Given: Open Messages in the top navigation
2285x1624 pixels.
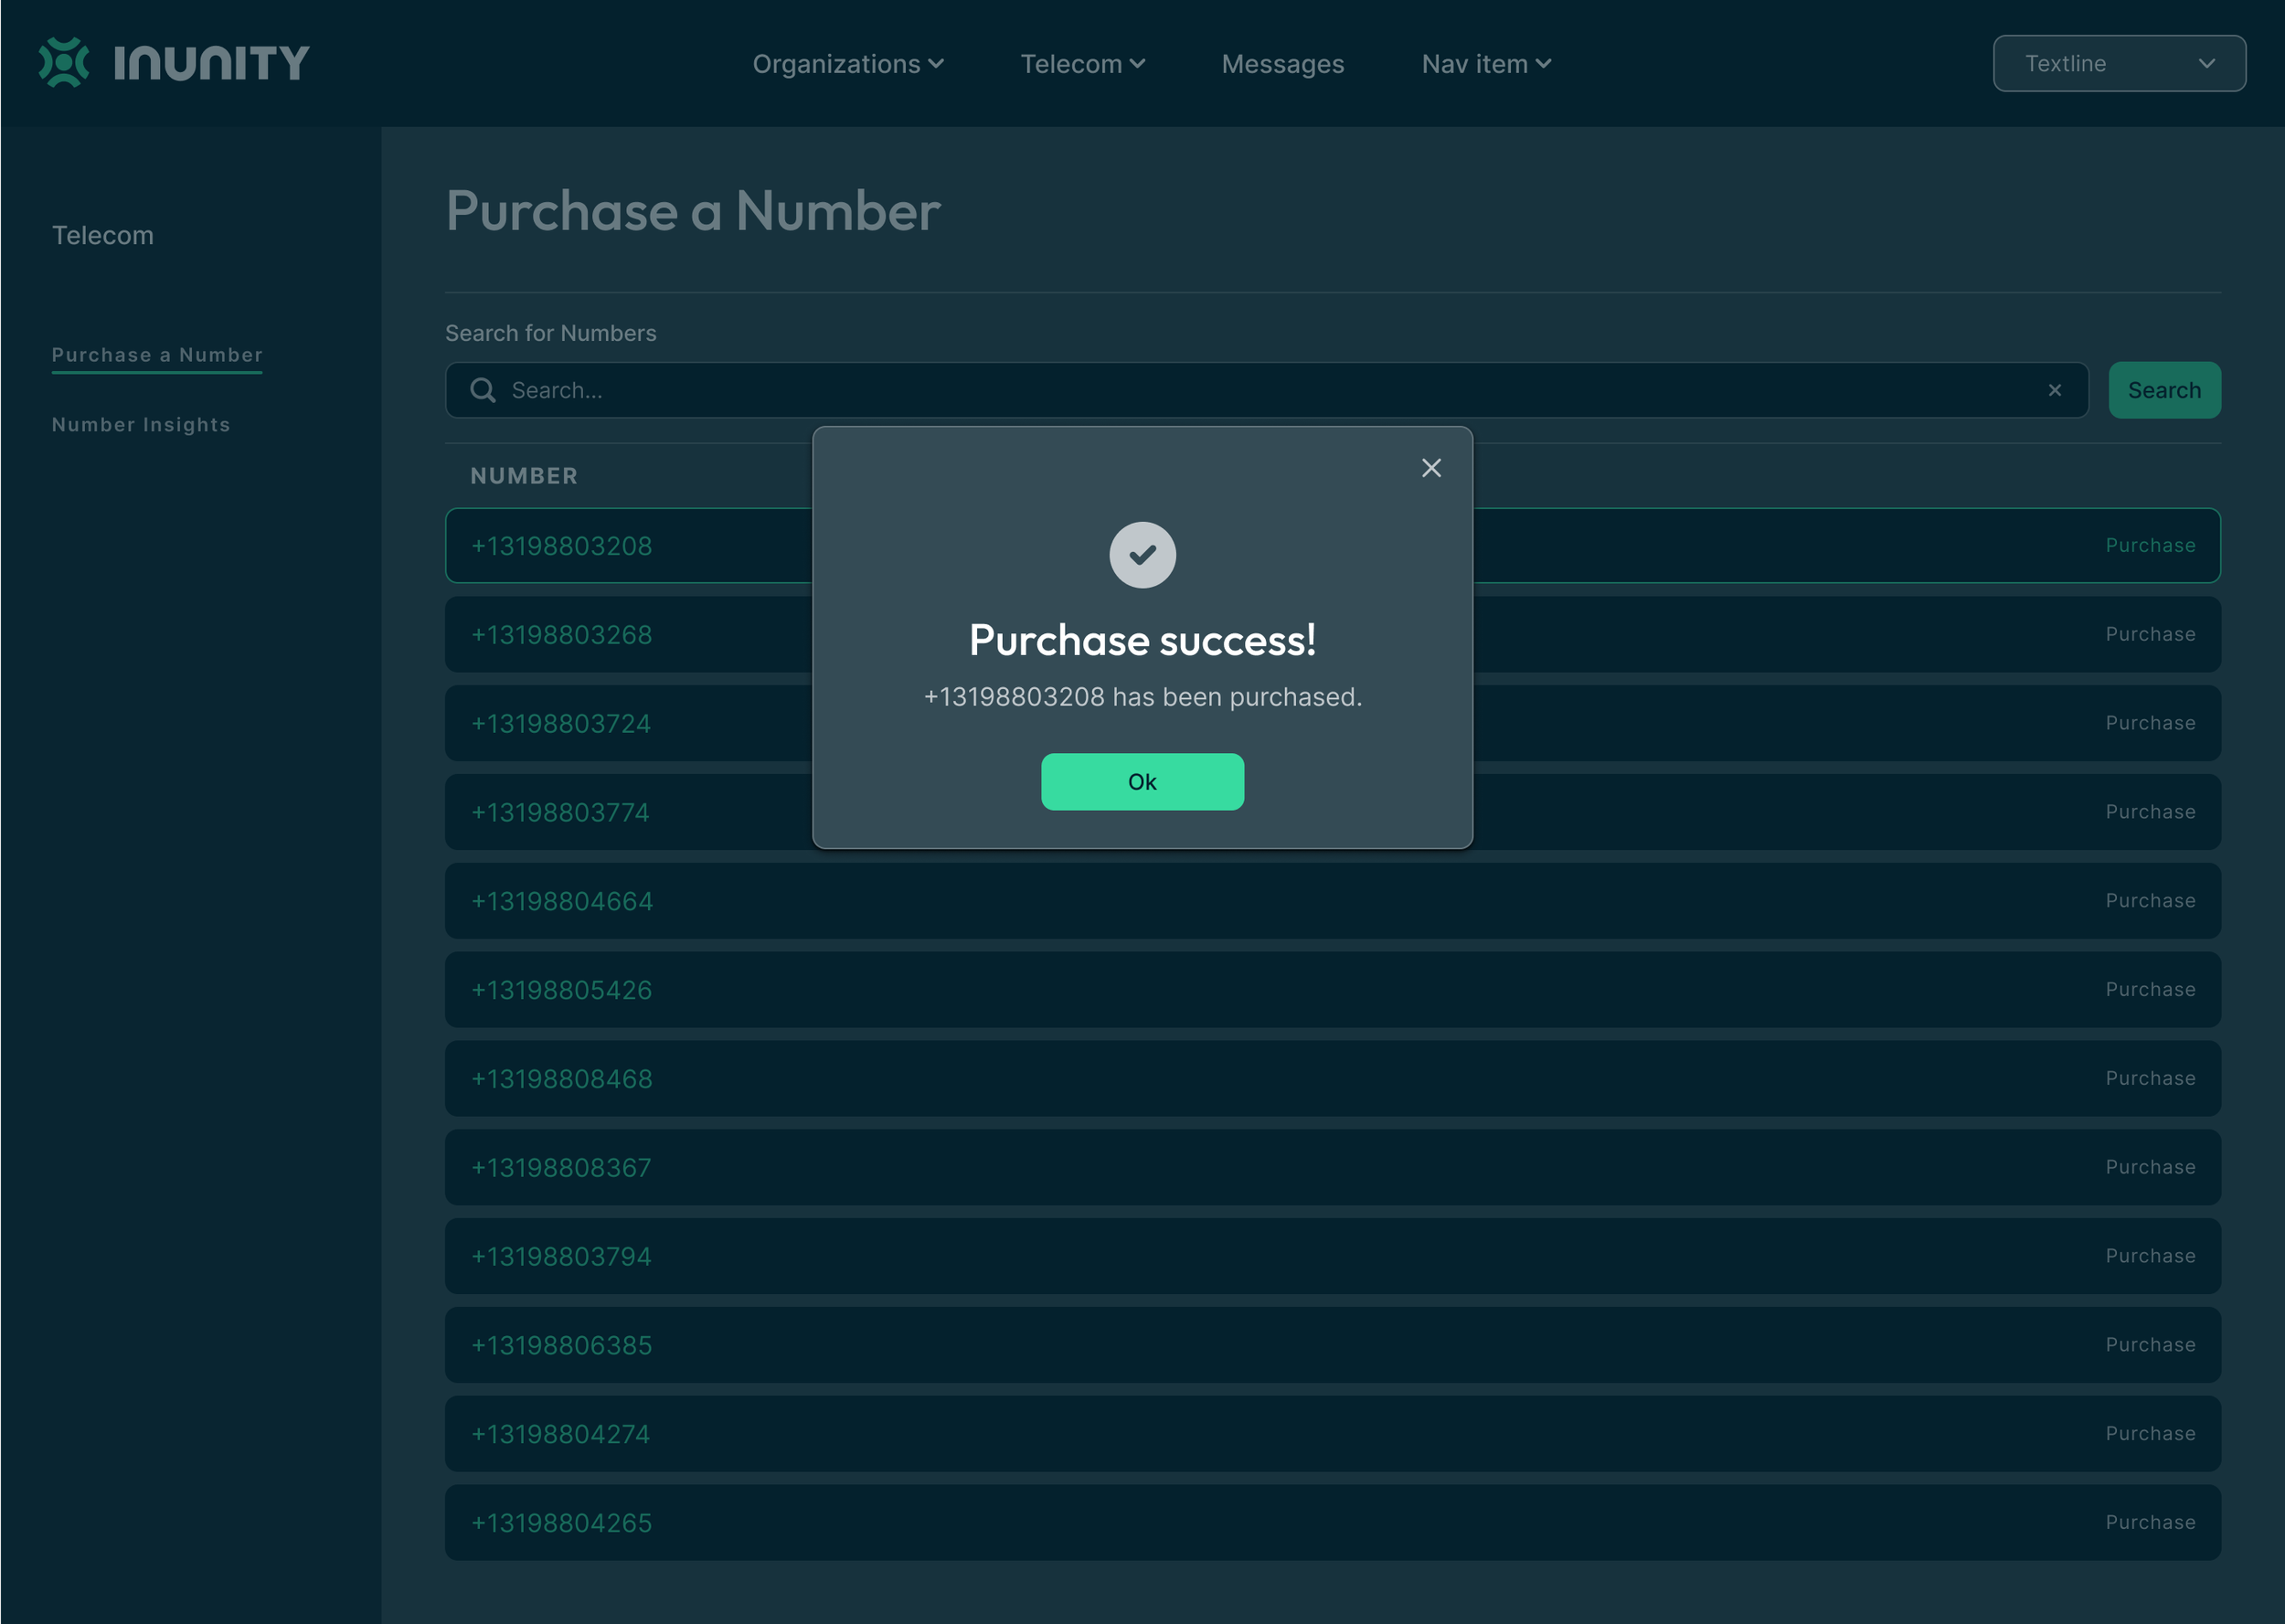Looking at the screenshot, I should [1282, 64].
